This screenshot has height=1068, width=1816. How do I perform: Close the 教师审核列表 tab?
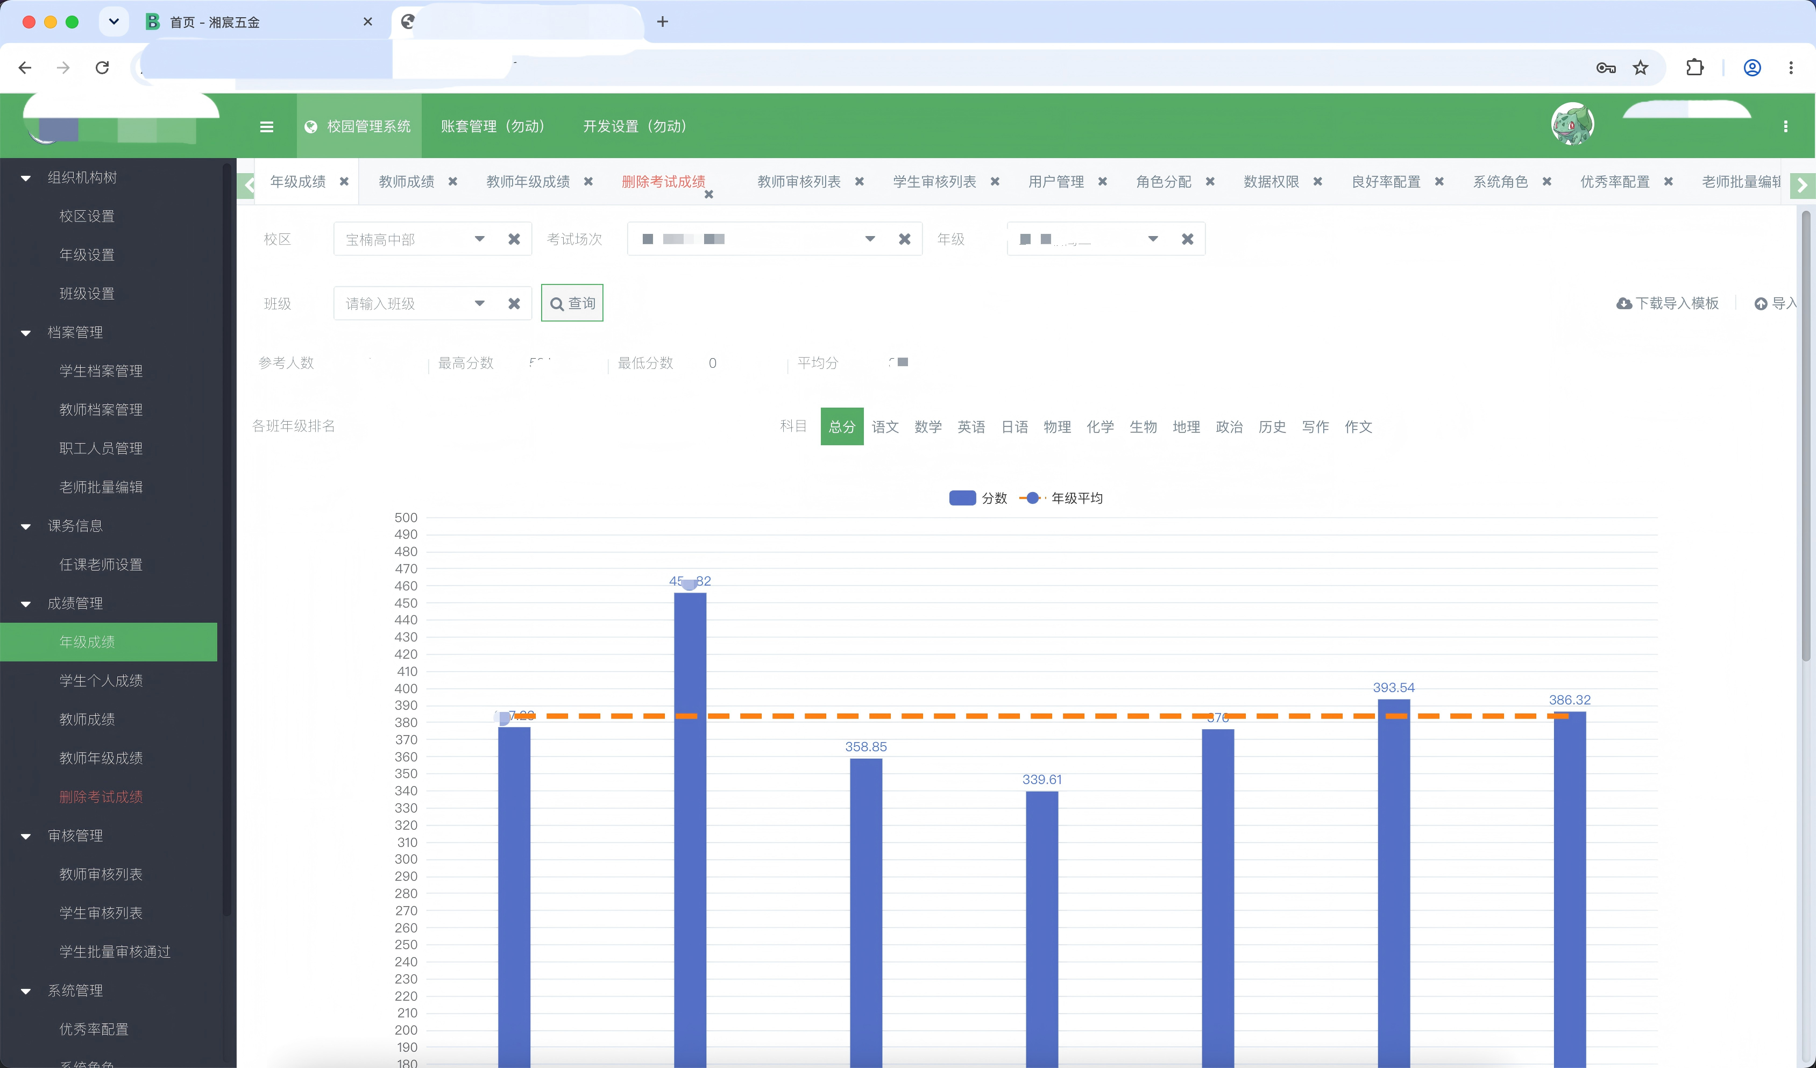click(x=859, y=182)
